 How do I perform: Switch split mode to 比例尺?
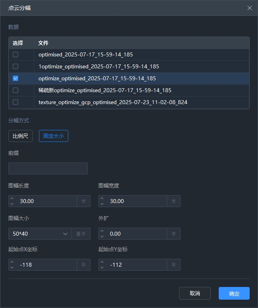tap(20, 136)
